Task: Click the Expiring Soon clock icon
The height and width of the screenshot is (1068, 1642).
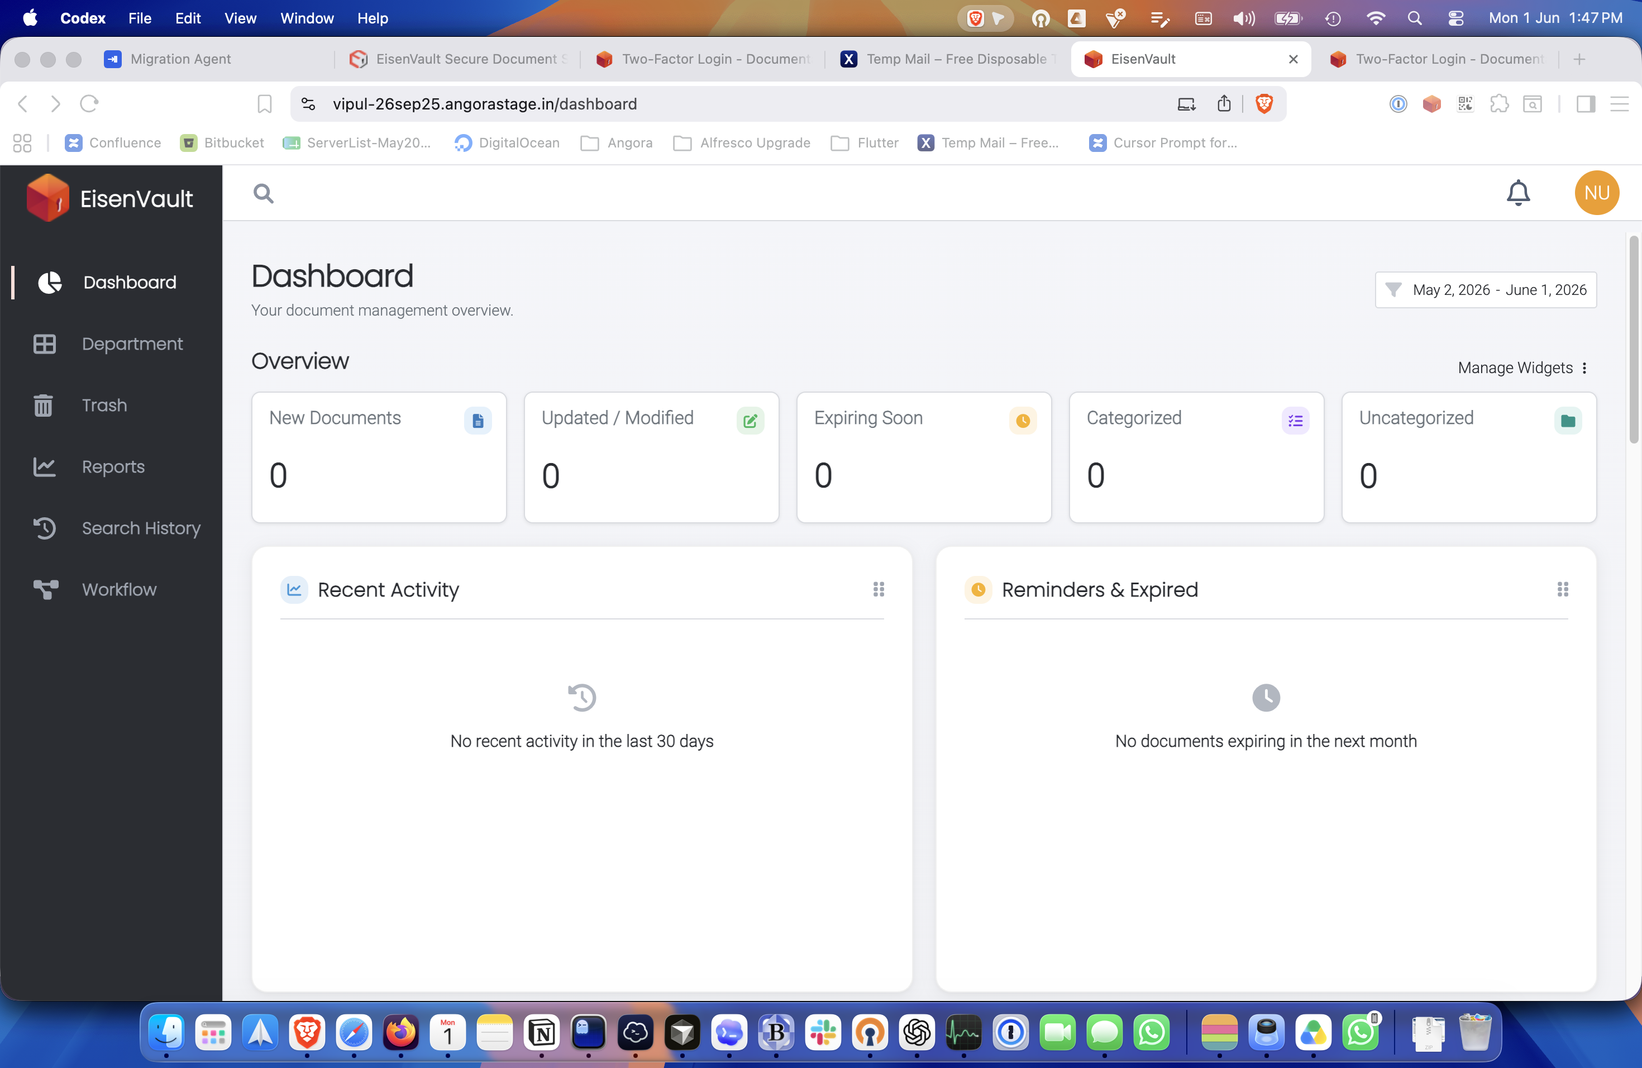Action: pyautogui.click(x=1023, y=420)
